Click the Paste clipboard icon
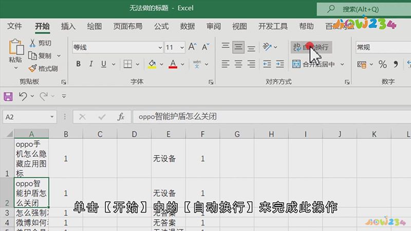Image resolution: width=411 pixels, height=231 pixels. (16, 47)
